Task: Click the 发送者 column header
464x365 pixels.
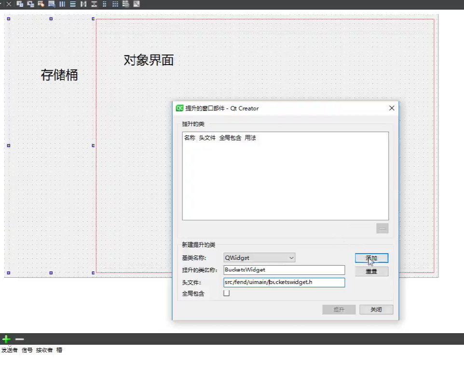Action: pyautogui.click(x=10, y=350)
